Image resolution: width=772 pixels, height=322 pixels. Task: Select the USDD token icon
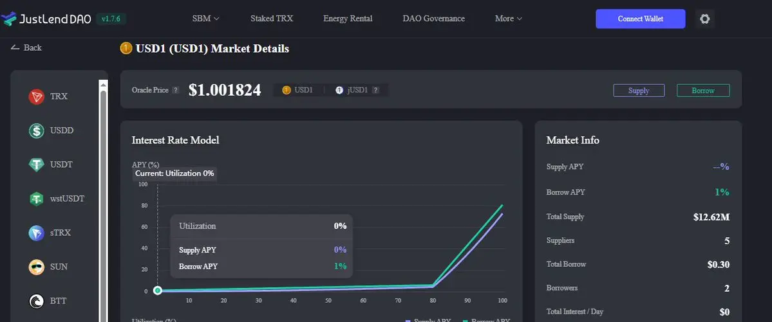(37, 130)
